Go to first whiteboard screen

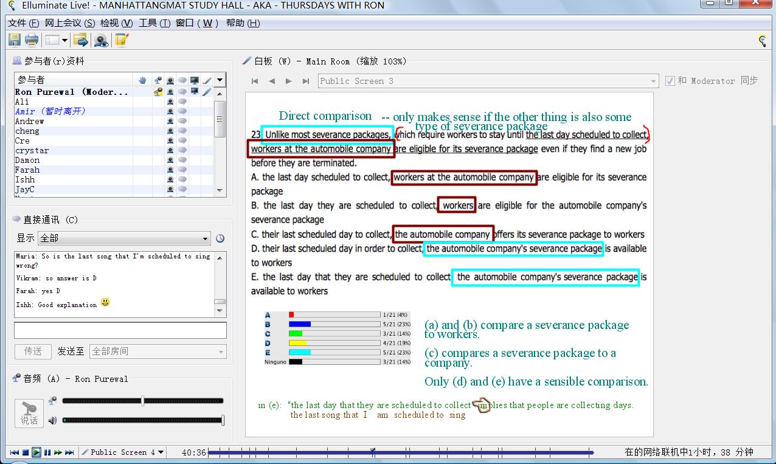click(x=255, y=81)
